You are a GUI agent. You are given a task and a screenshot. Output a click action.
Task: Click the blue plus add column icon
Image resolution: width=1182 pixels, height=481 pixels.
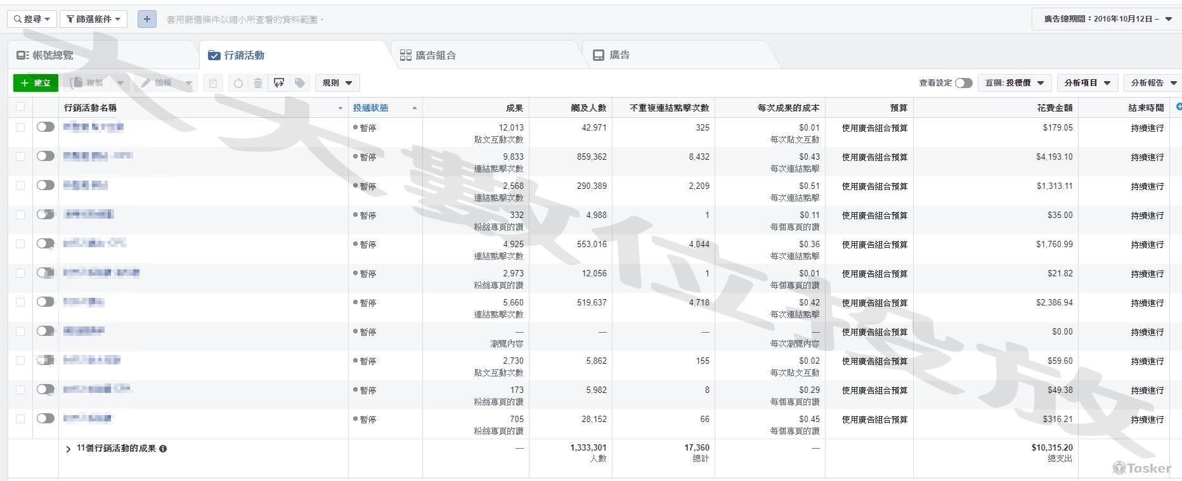coord(1178,107)
